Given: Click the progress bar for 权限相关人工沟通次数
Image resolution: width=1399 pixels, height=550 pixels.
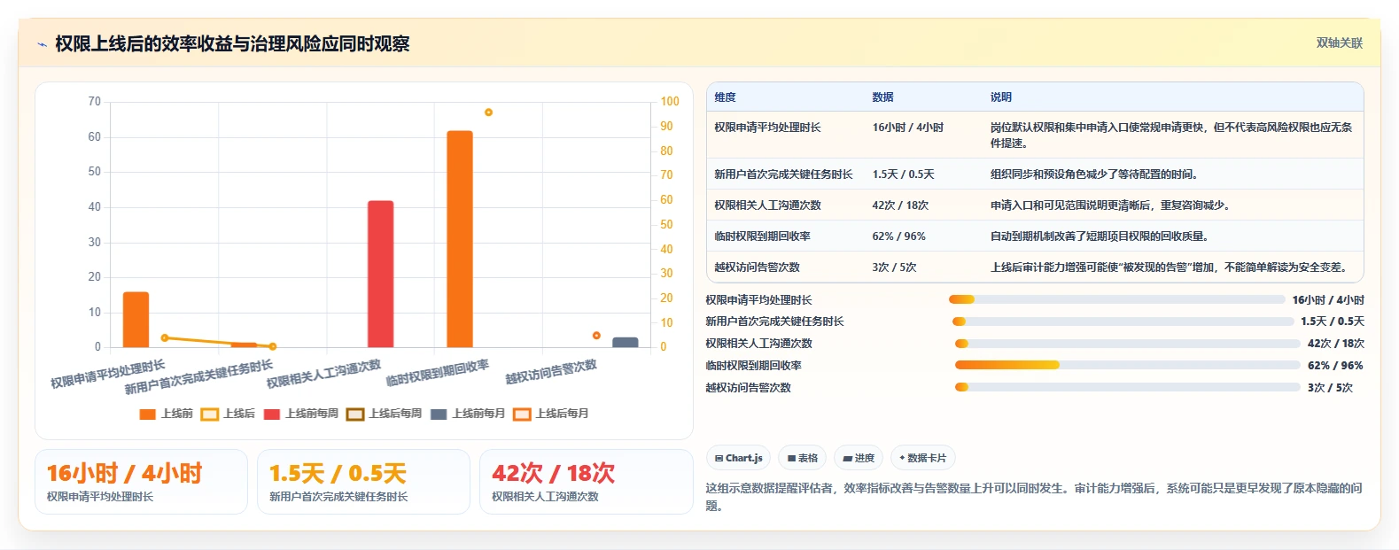Looking at the screenshot, I should 1127,344.
